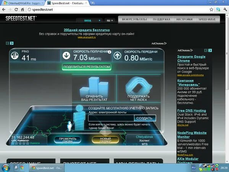Click the taskbar clock showing 20:20
229x172 pixels.
coord(224,168)
